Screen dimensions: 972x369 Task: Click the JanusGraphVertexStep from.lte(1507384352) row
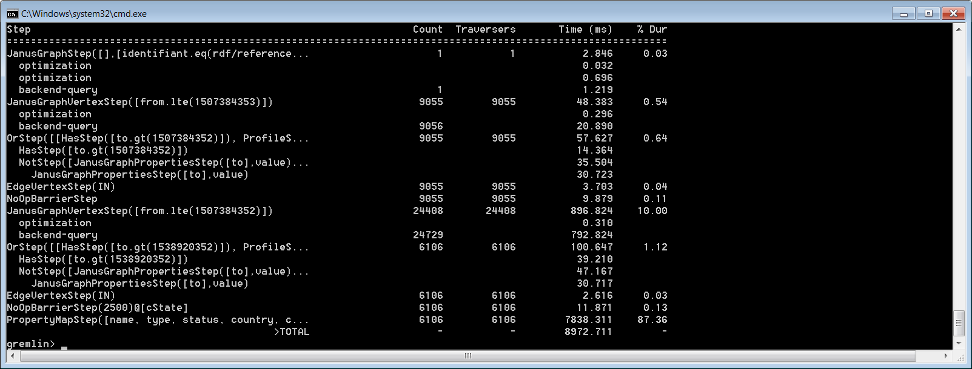[140, 211]
